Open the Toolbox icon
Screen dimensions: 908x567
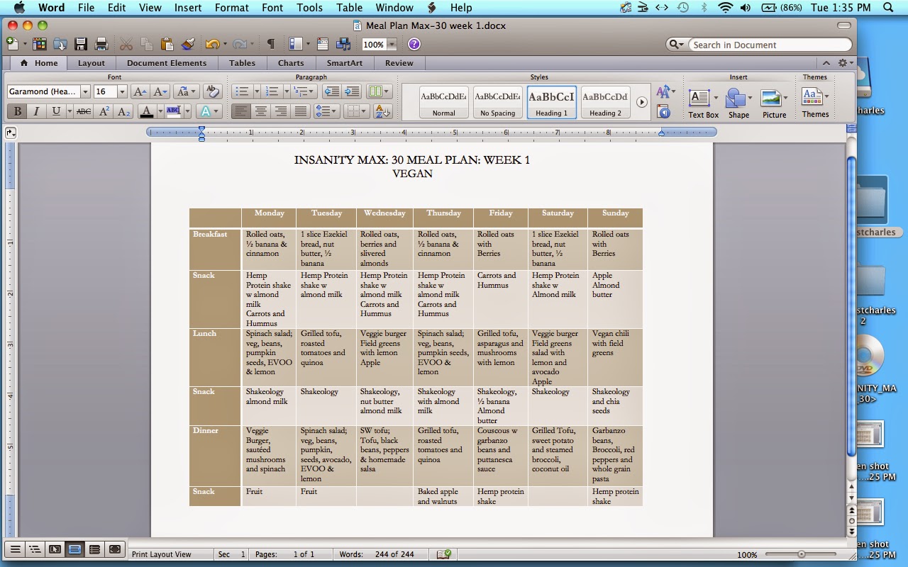click(x=323, y=44)
